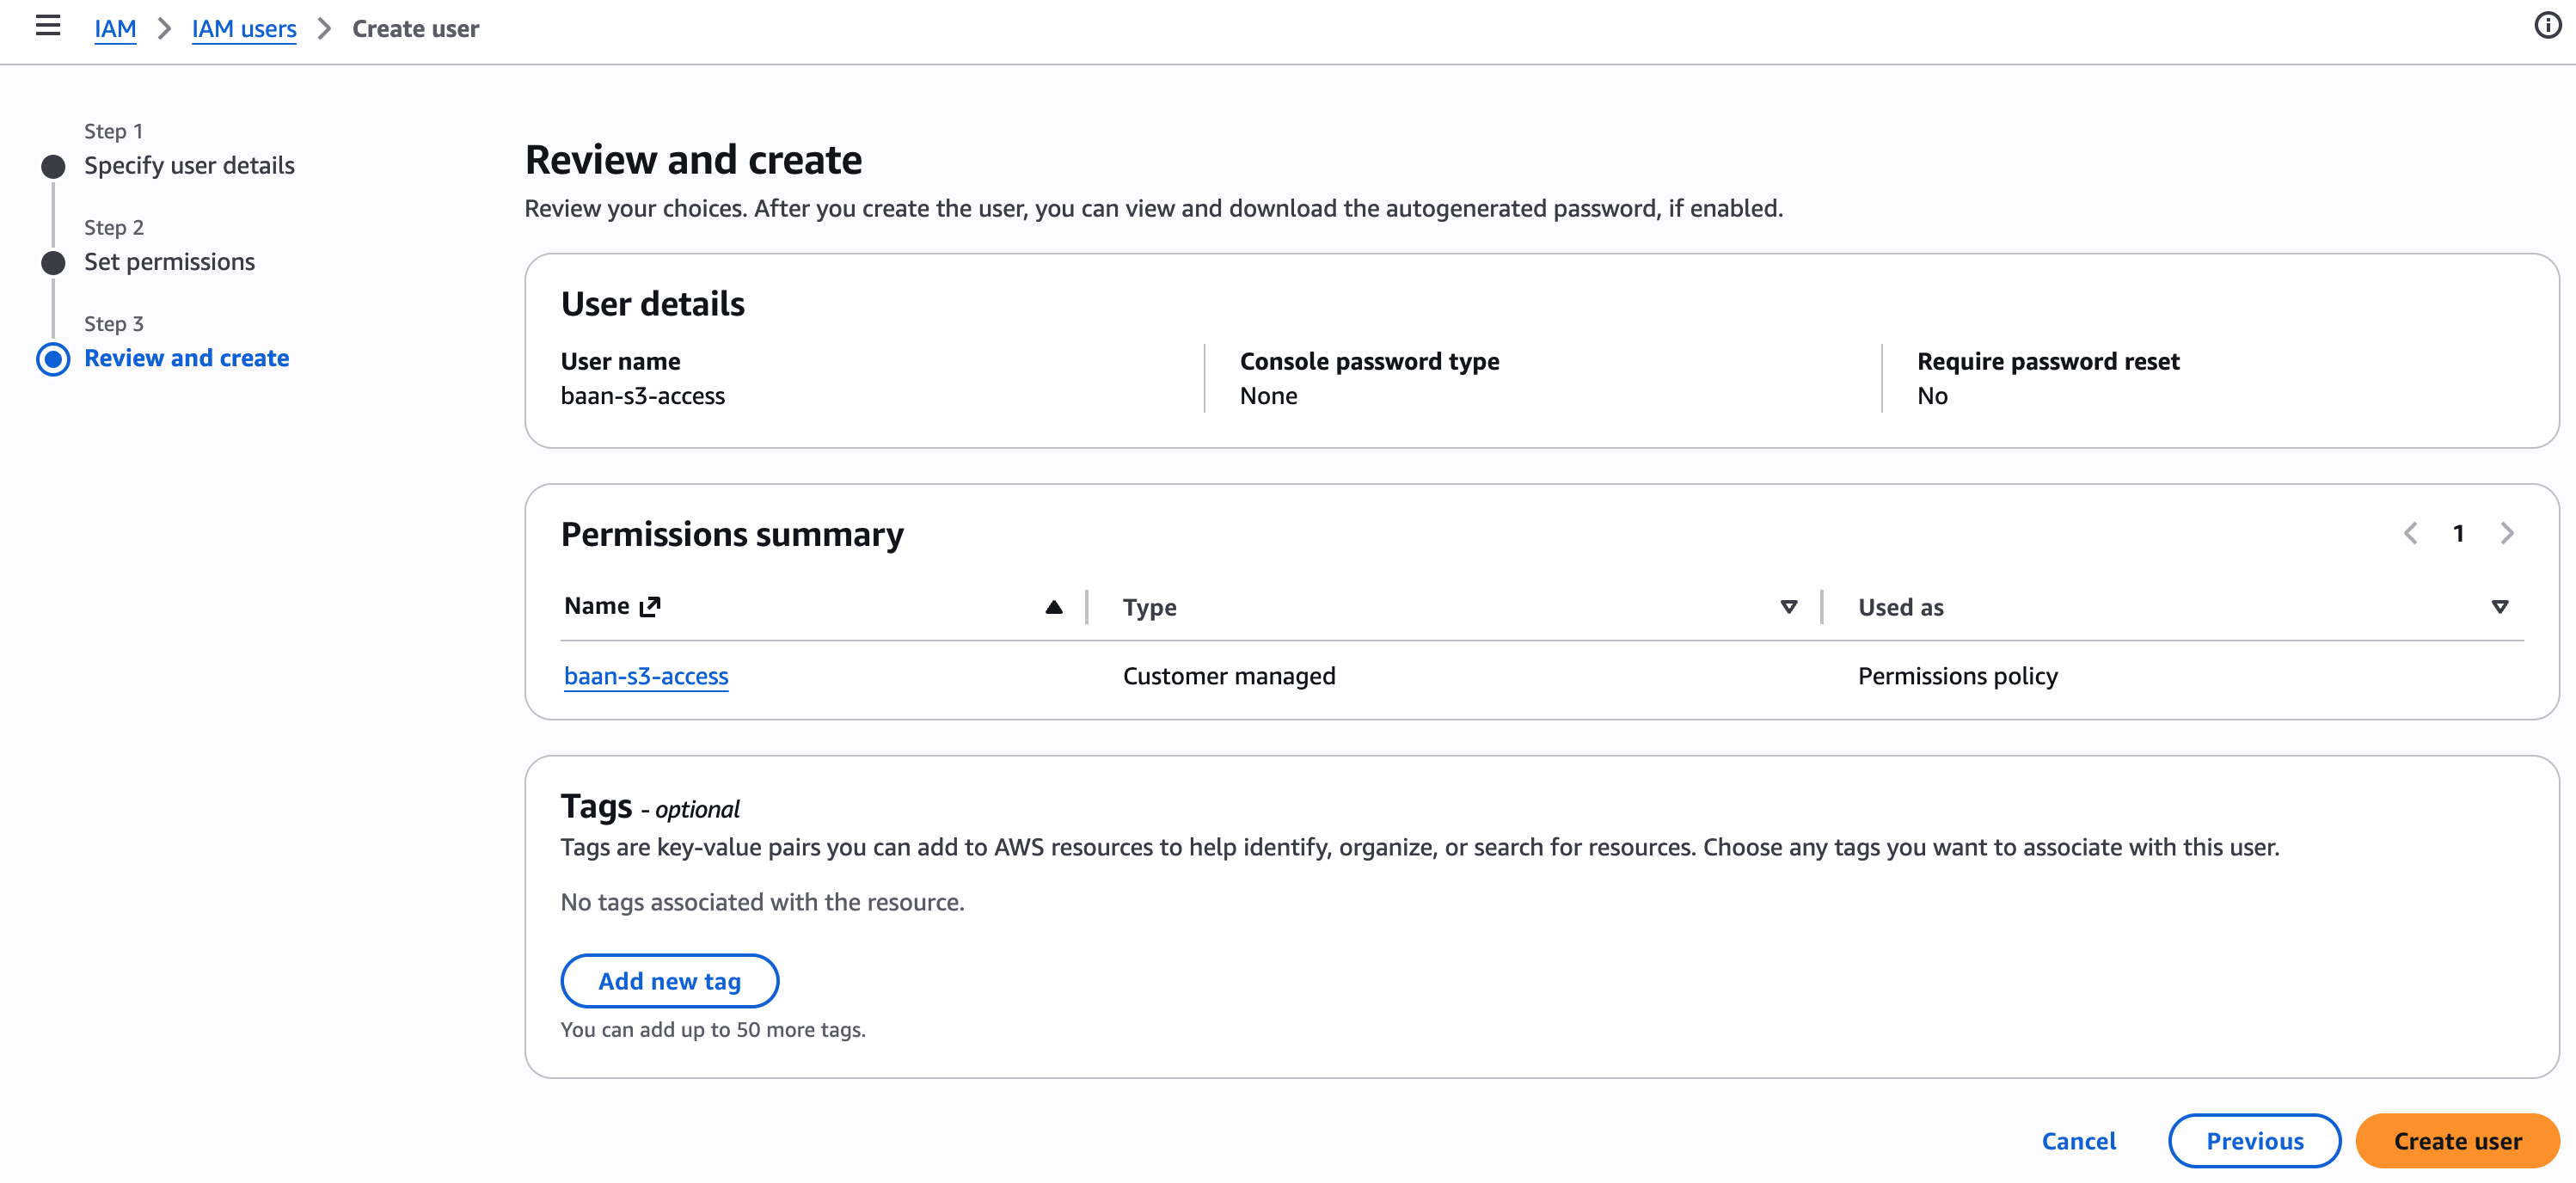
Task: Click the Create user breadcrumb text
Action: click(x=415, y=28)
